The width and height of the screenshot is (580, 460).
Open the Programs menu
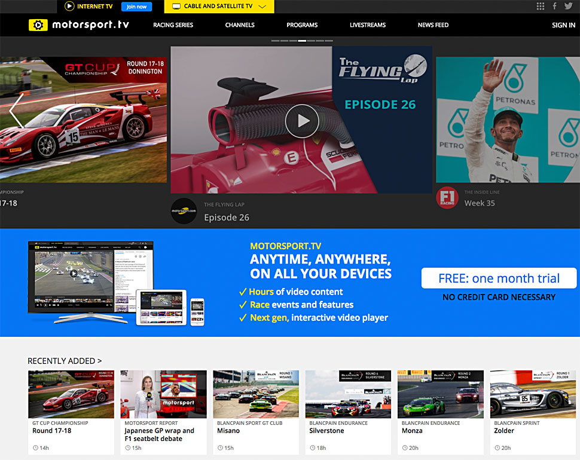(302, 25)
